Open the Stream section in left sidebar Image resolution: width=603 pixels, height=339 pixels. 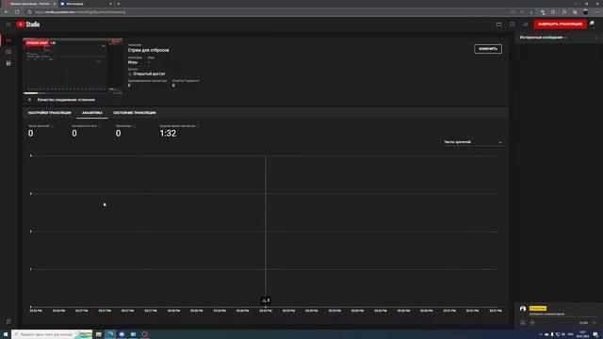coord(8,40)
